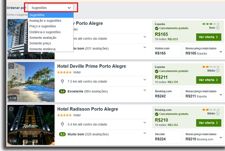The width and height of the screenshot is (225, 151).
Task: Open Hotel Radisson Porto Alegre title
Action: click(87, 109)
